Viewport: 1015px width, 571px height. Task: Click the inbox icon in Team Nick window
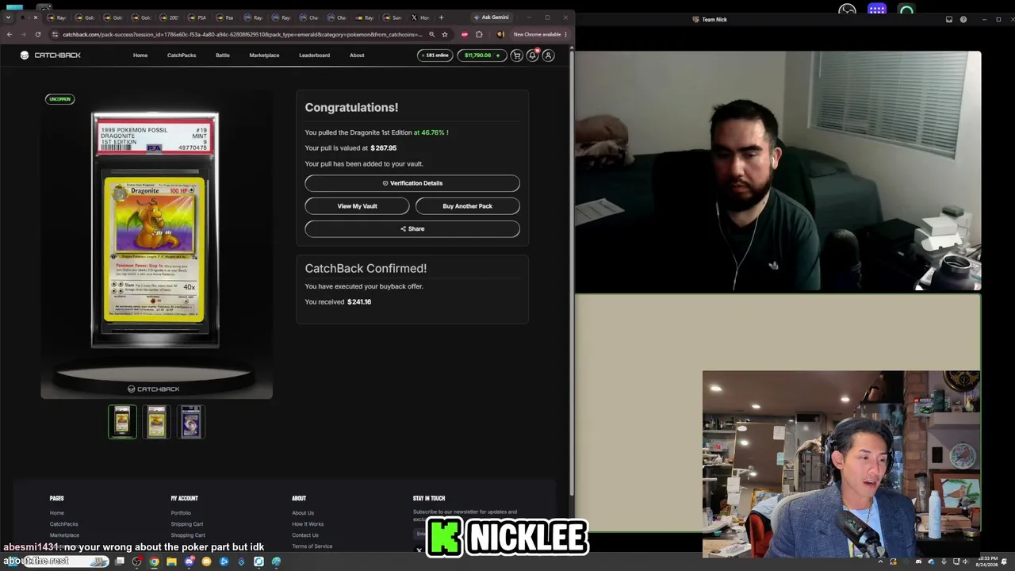(949, 20)
